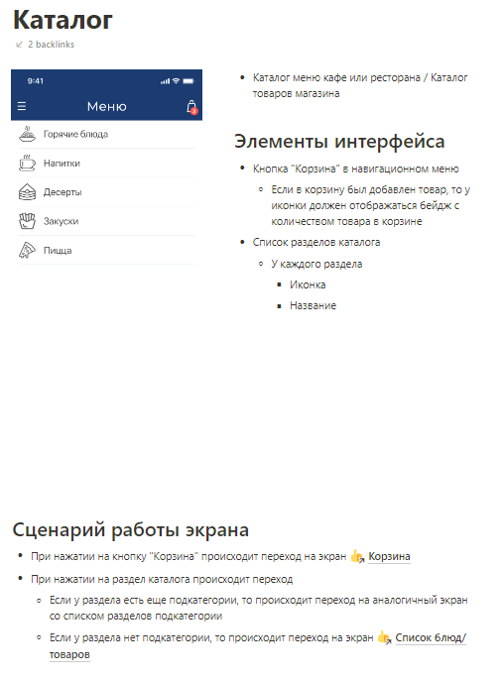The height and width of the screenshot is (679, 503).
Task: Click the Если в корзину был добавлен товар bullet
Action: pos(370,205)
